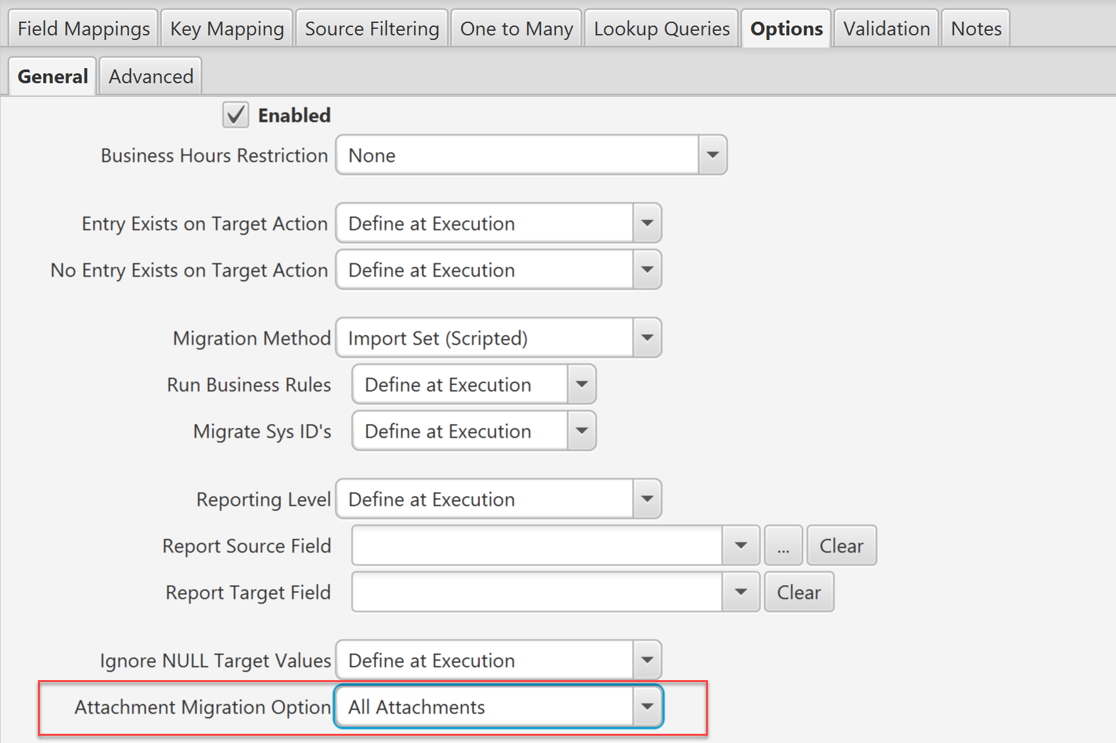Screen dimensions: 1116x743
Task: Click Clear next to Report Source Field
Action: pos(842,545)
